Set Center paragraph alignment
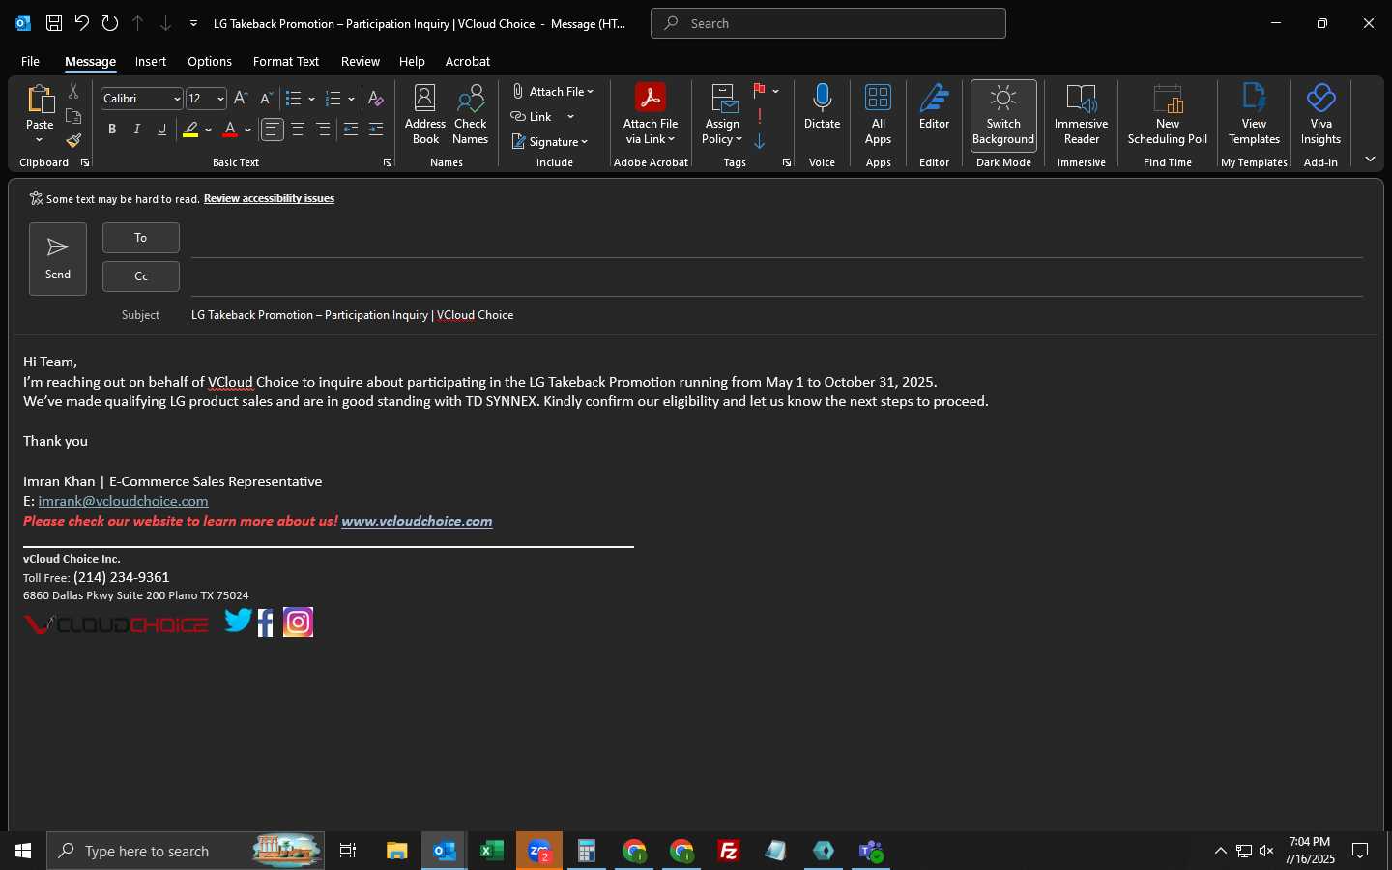Screen dimensions: 1392x870 (298, 130)
